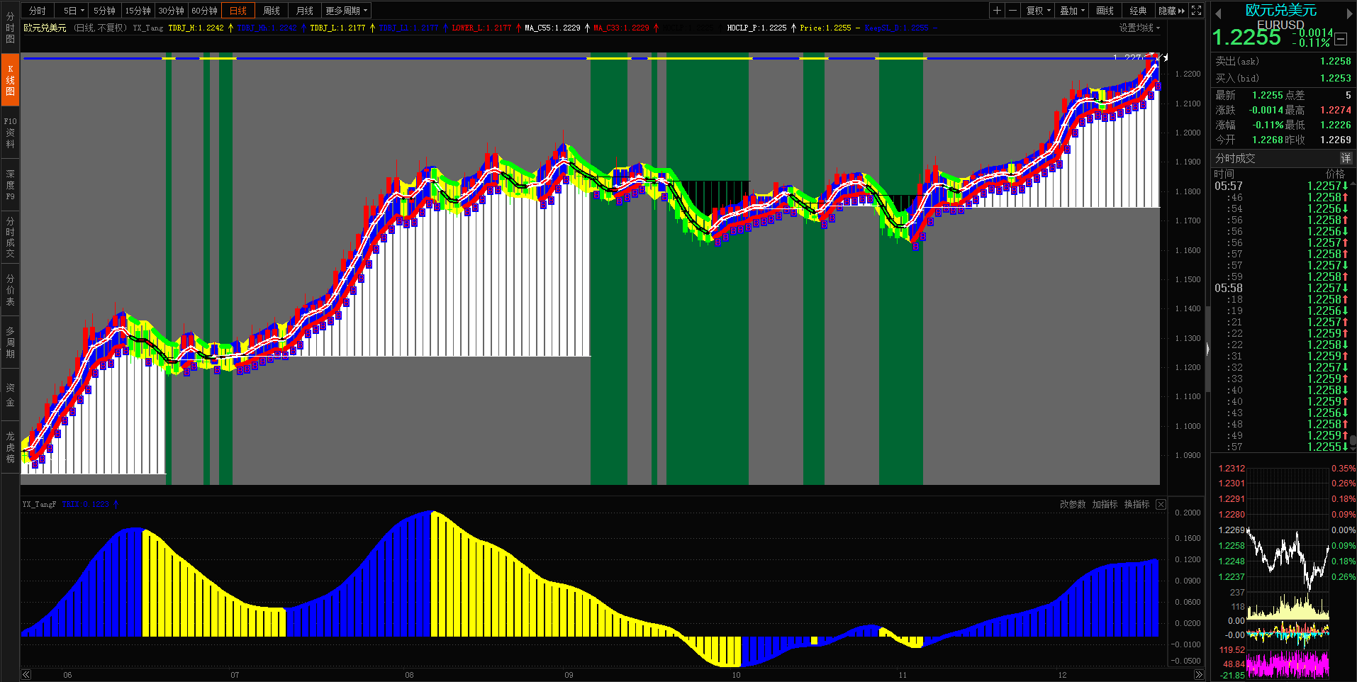1357x682 pixels.
Task: Go to next symbol with right arrow
Action: tap(1349, 13)
